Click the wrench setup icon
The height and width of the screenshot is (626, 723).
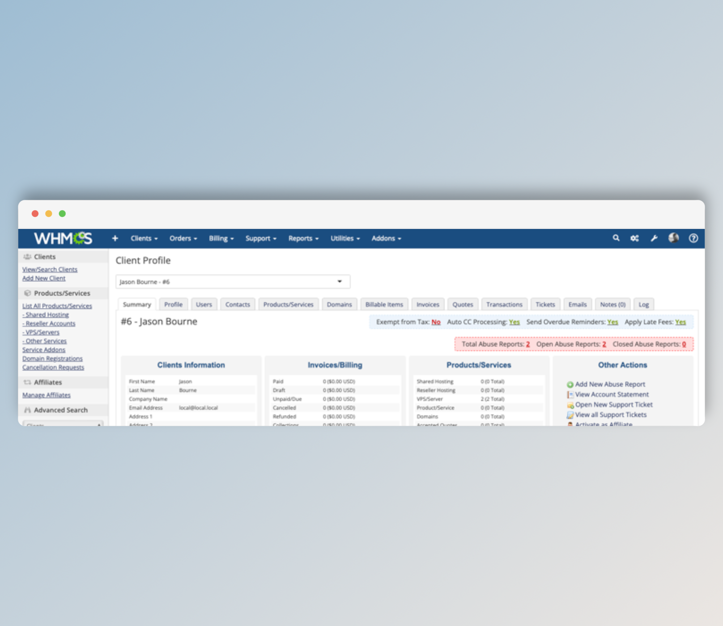[654, 238]
